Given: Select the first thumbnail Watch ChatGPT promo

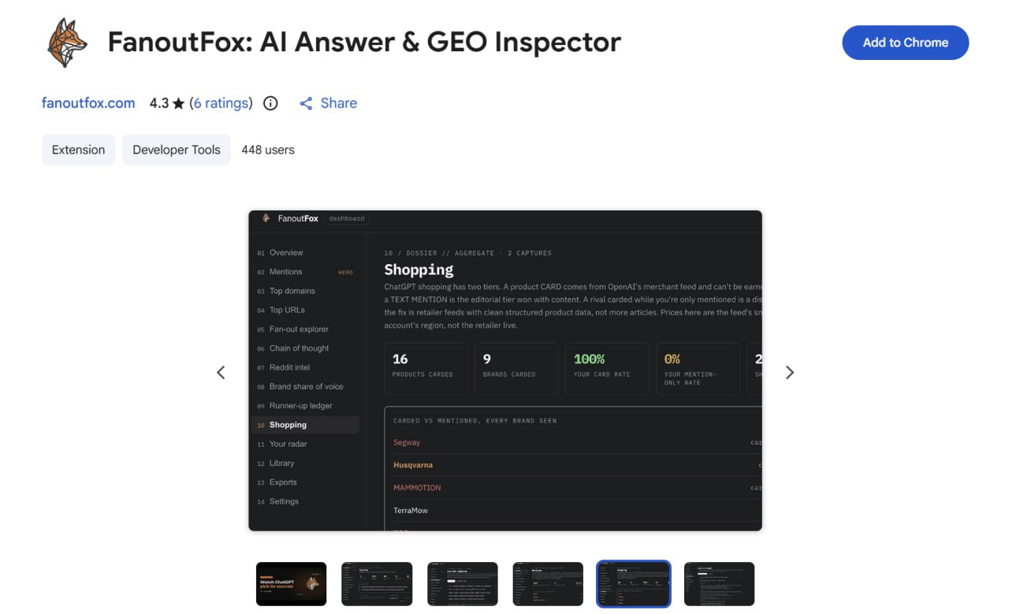Looking at the screenshot, I should [292, 584].
